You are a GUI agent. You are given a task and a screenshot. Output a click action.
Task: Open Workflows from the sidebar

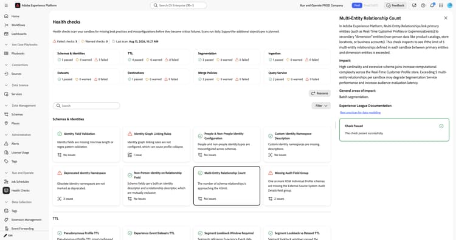(x=18, y=25)
